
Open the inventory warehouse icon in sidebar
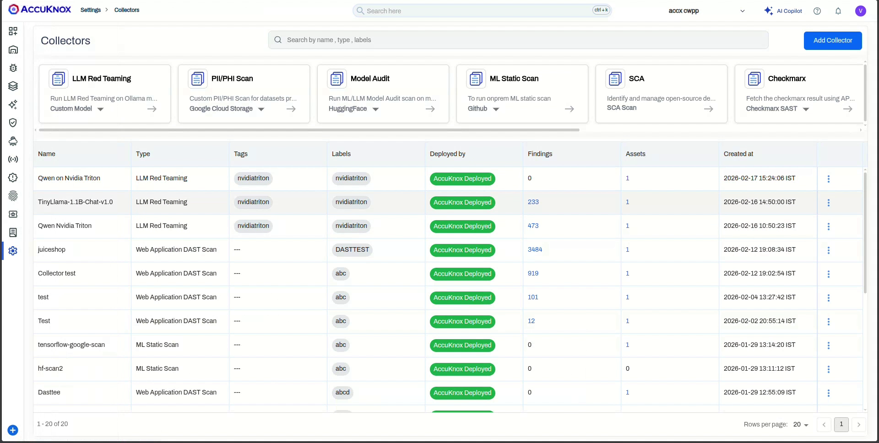13,49
